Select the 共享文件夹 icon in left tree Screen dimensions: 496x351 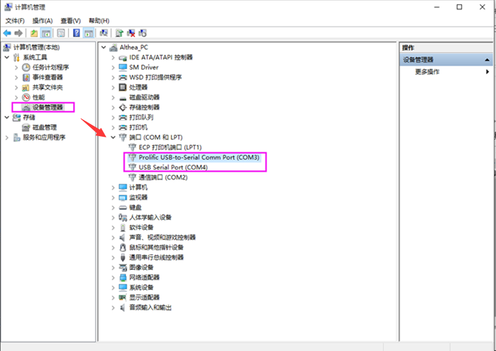pos(26,88)
